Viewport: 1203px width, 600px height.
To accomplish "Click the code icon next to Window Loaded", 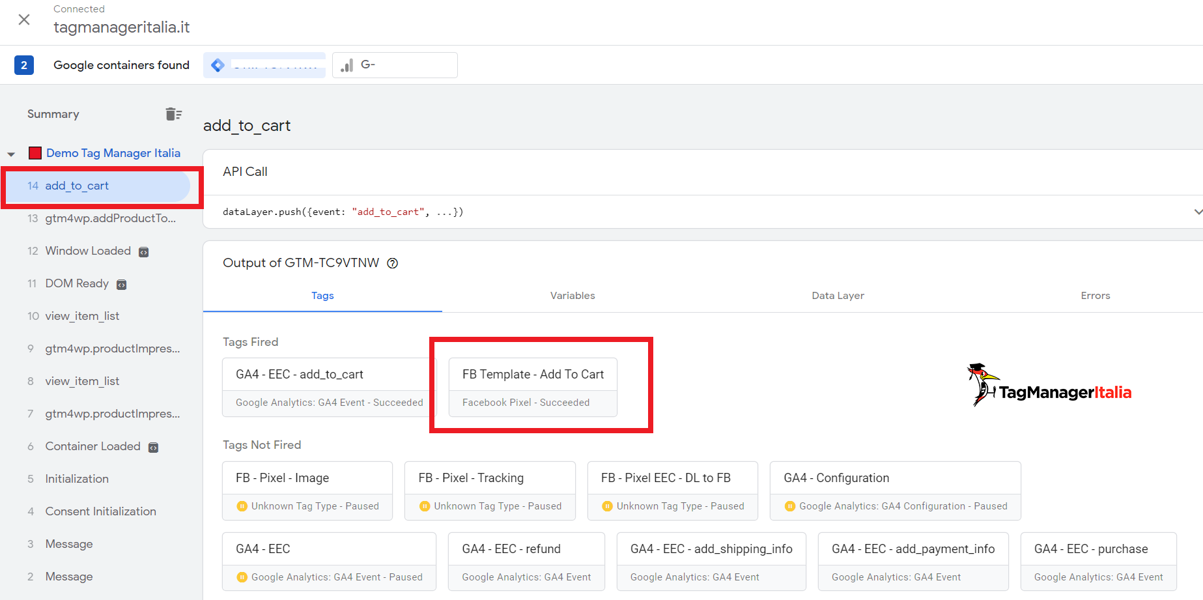I will click(144, 252).
